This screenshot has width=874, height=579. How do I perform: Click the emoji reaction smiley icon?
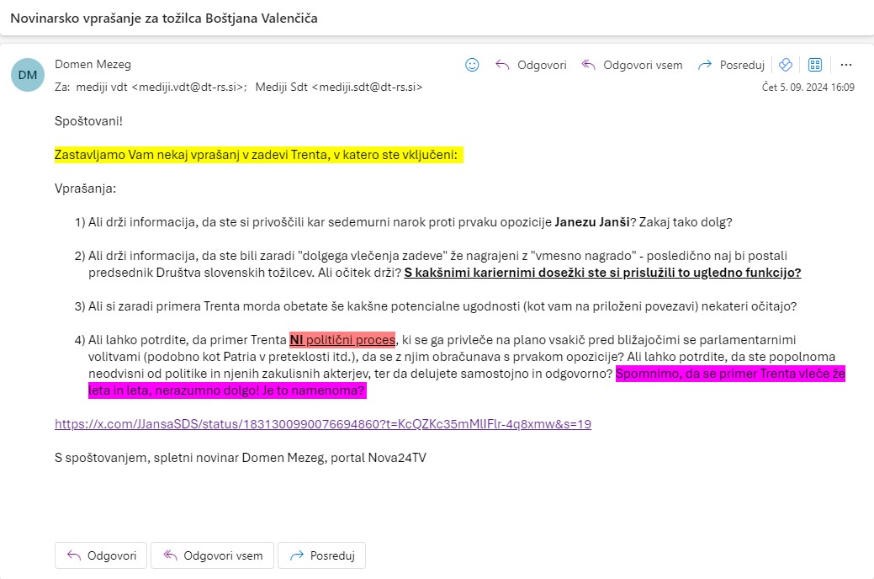click(472, 65)
